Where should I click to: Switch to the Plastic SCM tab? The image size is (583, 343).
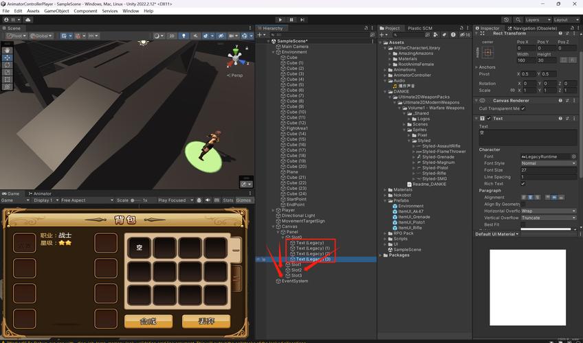[x=420, y=28]
